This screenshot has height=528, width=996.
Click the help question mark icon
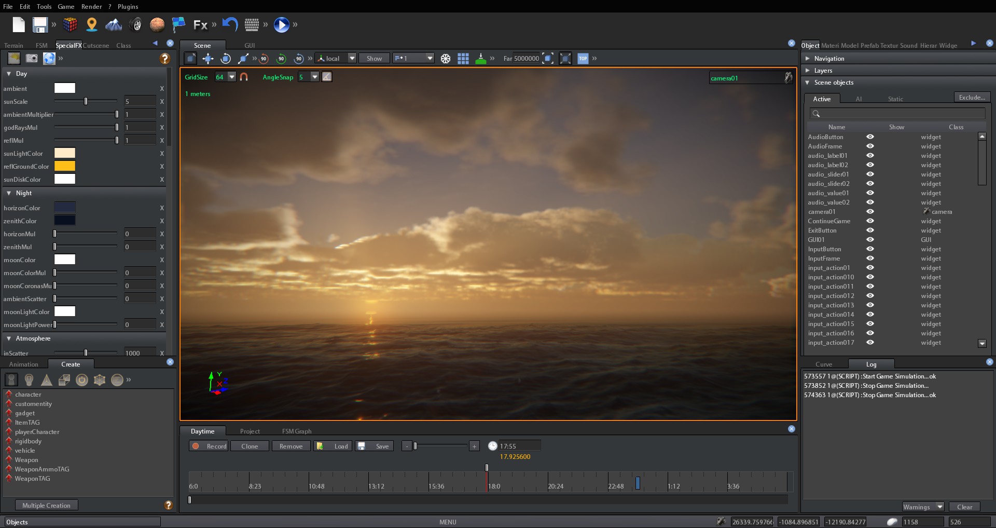[x=164, y=59]
